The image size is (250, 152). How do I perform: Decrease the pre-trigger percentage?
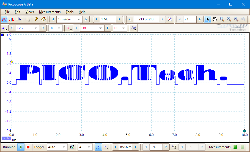coord(146,147)
